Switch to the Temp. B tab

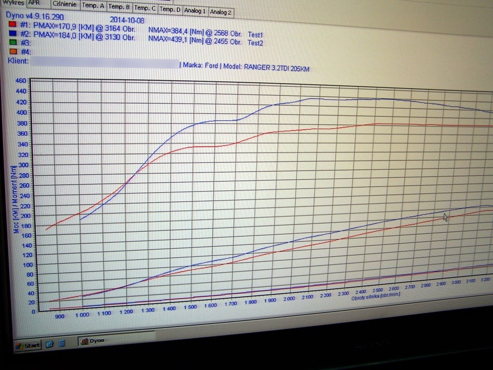click(119, 7)
